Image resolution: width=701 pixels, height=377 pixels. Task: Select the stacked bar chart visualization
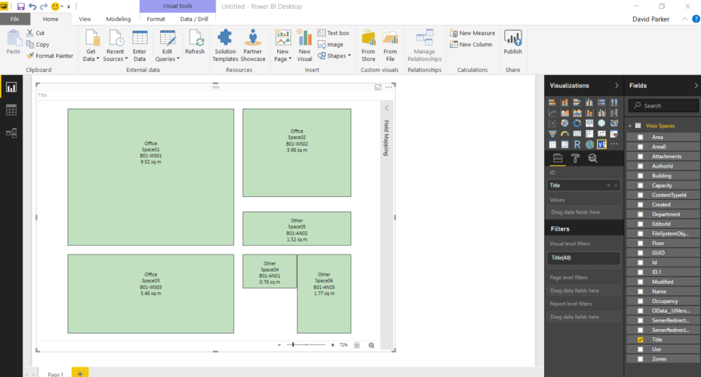tap(552, 103)
